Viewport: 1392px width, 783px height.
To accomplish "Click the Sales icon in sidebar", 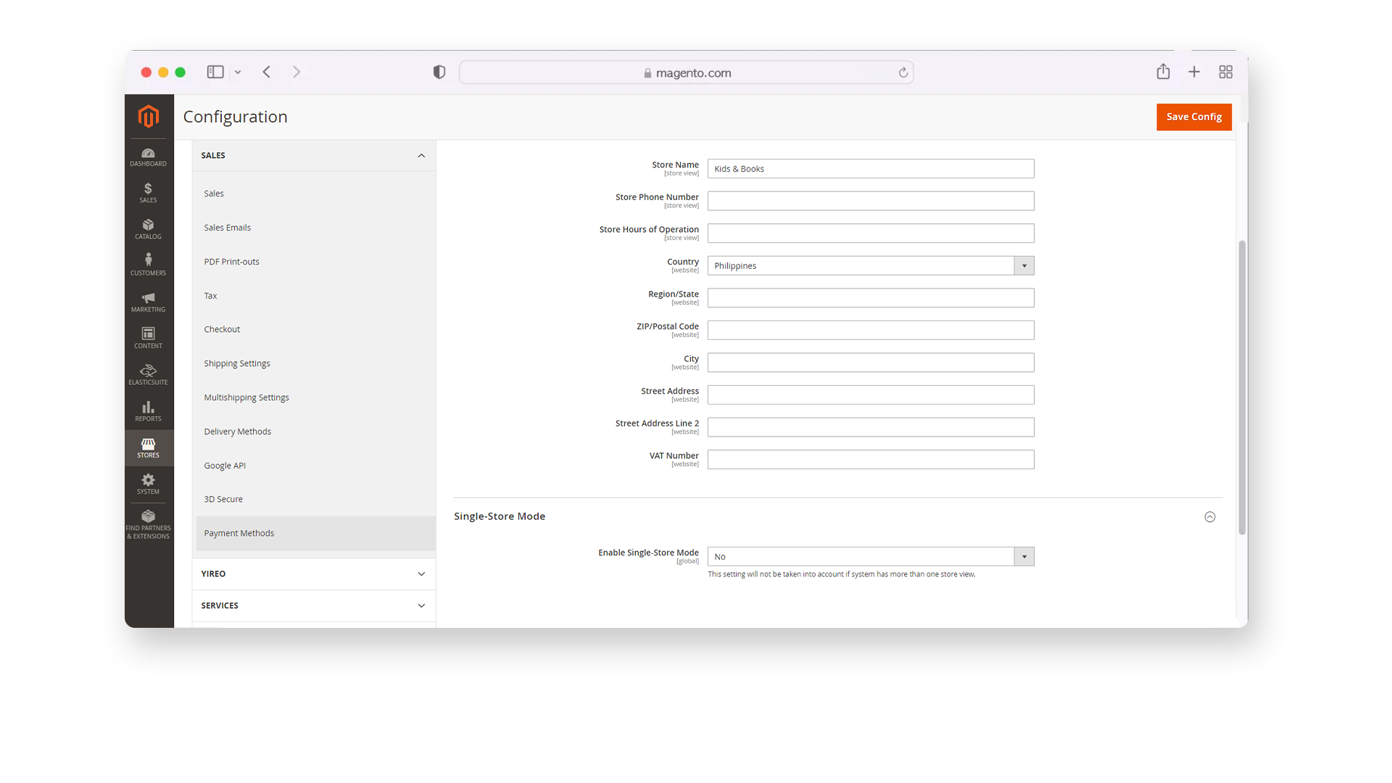I will pos(148,191).
